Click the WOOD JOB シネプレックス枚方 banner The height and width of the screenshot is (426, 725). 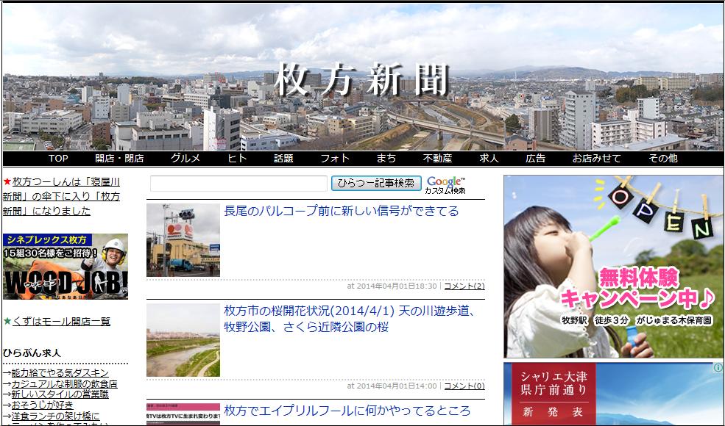pos(66,267)
